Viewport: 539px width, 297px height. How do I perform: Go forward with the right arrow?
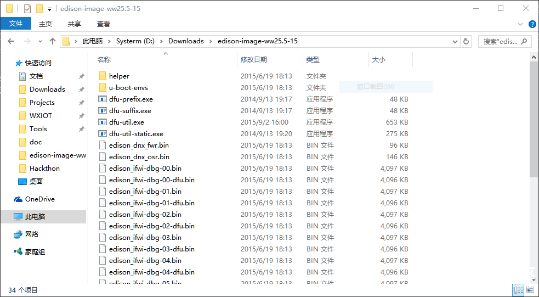(27, 41)
